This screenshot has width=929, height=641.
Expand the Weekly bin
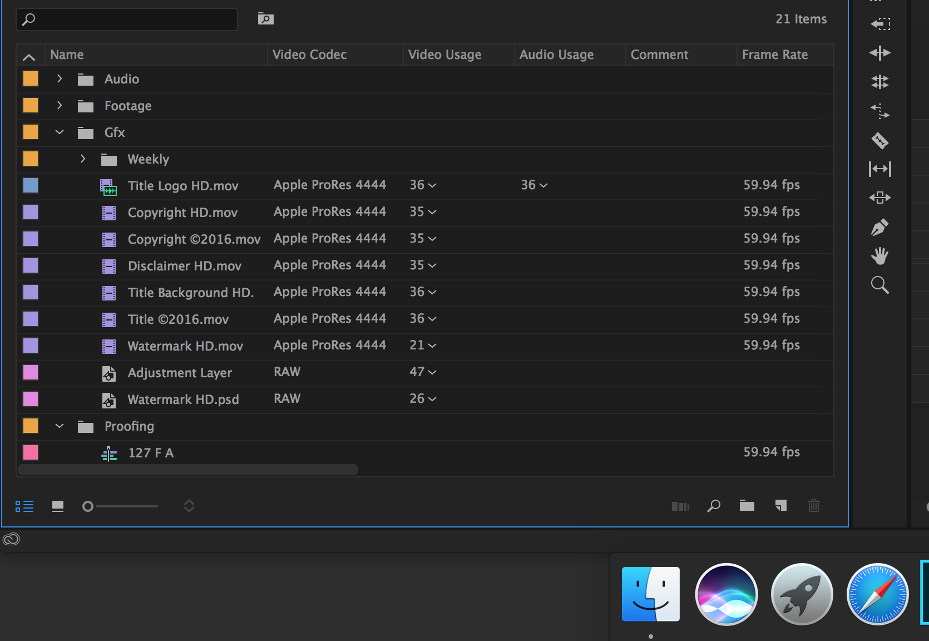[83, 159]
